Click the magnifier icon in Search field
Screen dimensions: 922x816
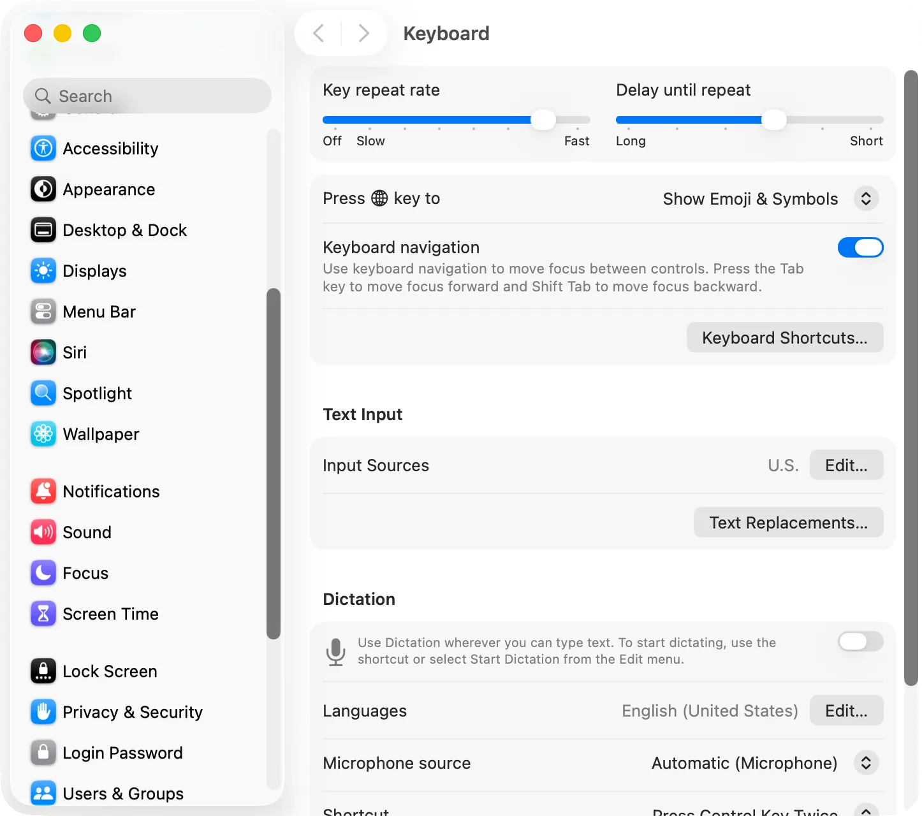click(x=43, y=96)
